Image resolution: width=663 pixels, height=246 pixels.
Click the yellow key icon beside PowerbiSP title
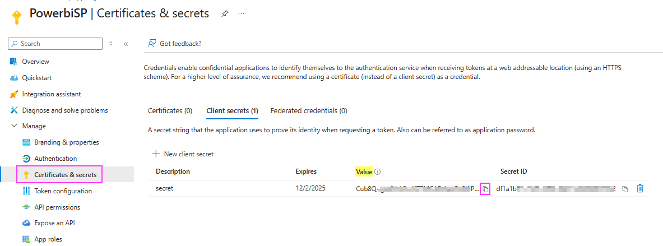(x=16, y=18)
